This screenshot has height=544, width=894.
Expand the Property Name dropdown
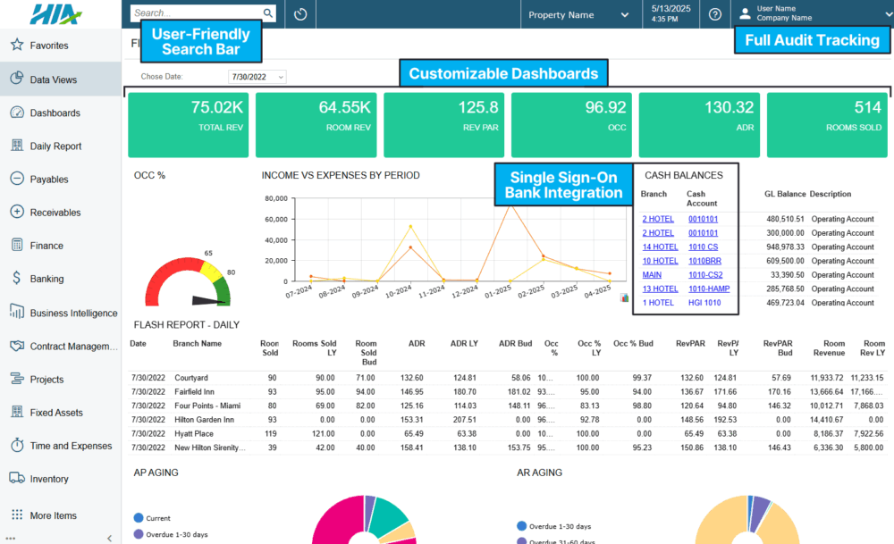(578, 15)
